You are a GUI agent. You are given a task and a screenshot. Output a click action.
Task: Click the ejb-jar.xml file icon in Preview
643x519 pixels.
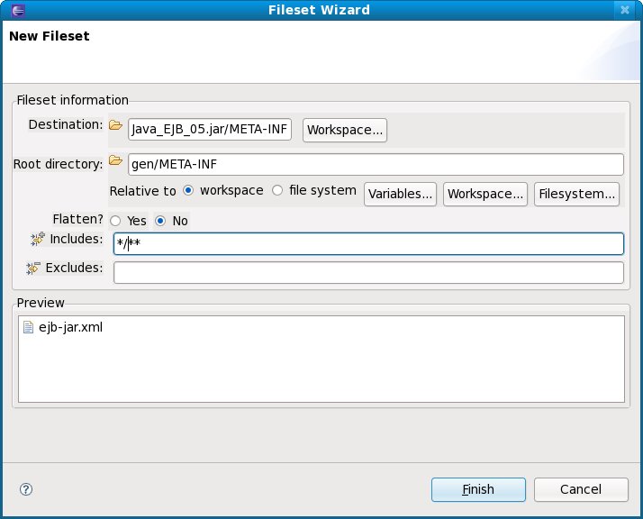(x=29, y=327)
